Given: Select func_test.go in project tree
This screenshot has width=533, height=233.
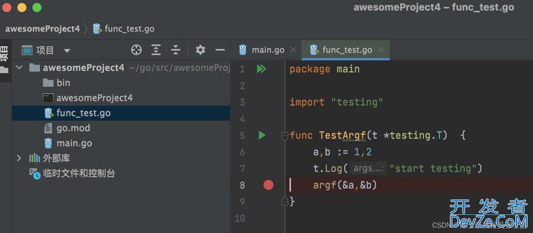Looking at the screenshot, I should click(x=120, y=113).
